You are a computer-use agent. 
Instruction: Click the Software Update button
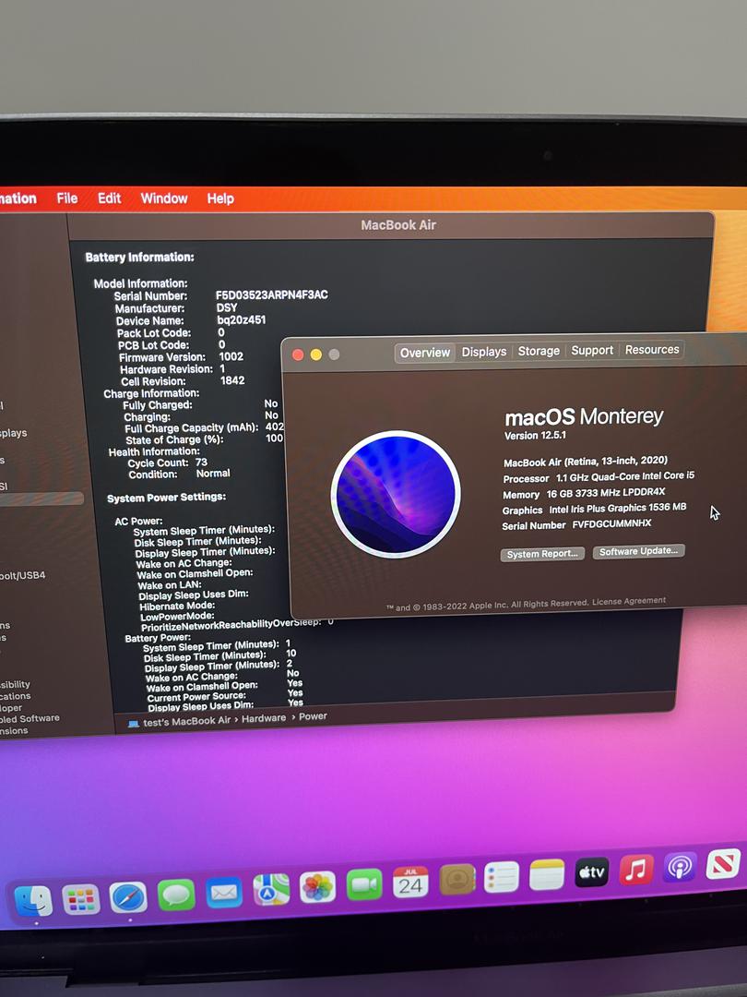pyautogui.click(x=638, y=551)
